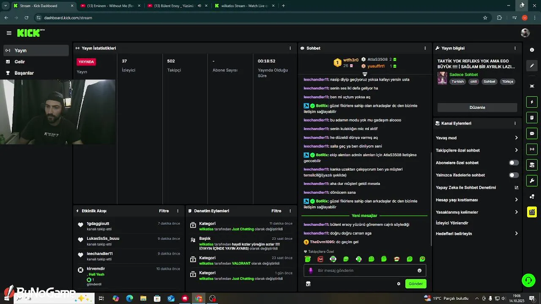
Task: Bookmark this page with star icon
Action: tap(485, 18)
